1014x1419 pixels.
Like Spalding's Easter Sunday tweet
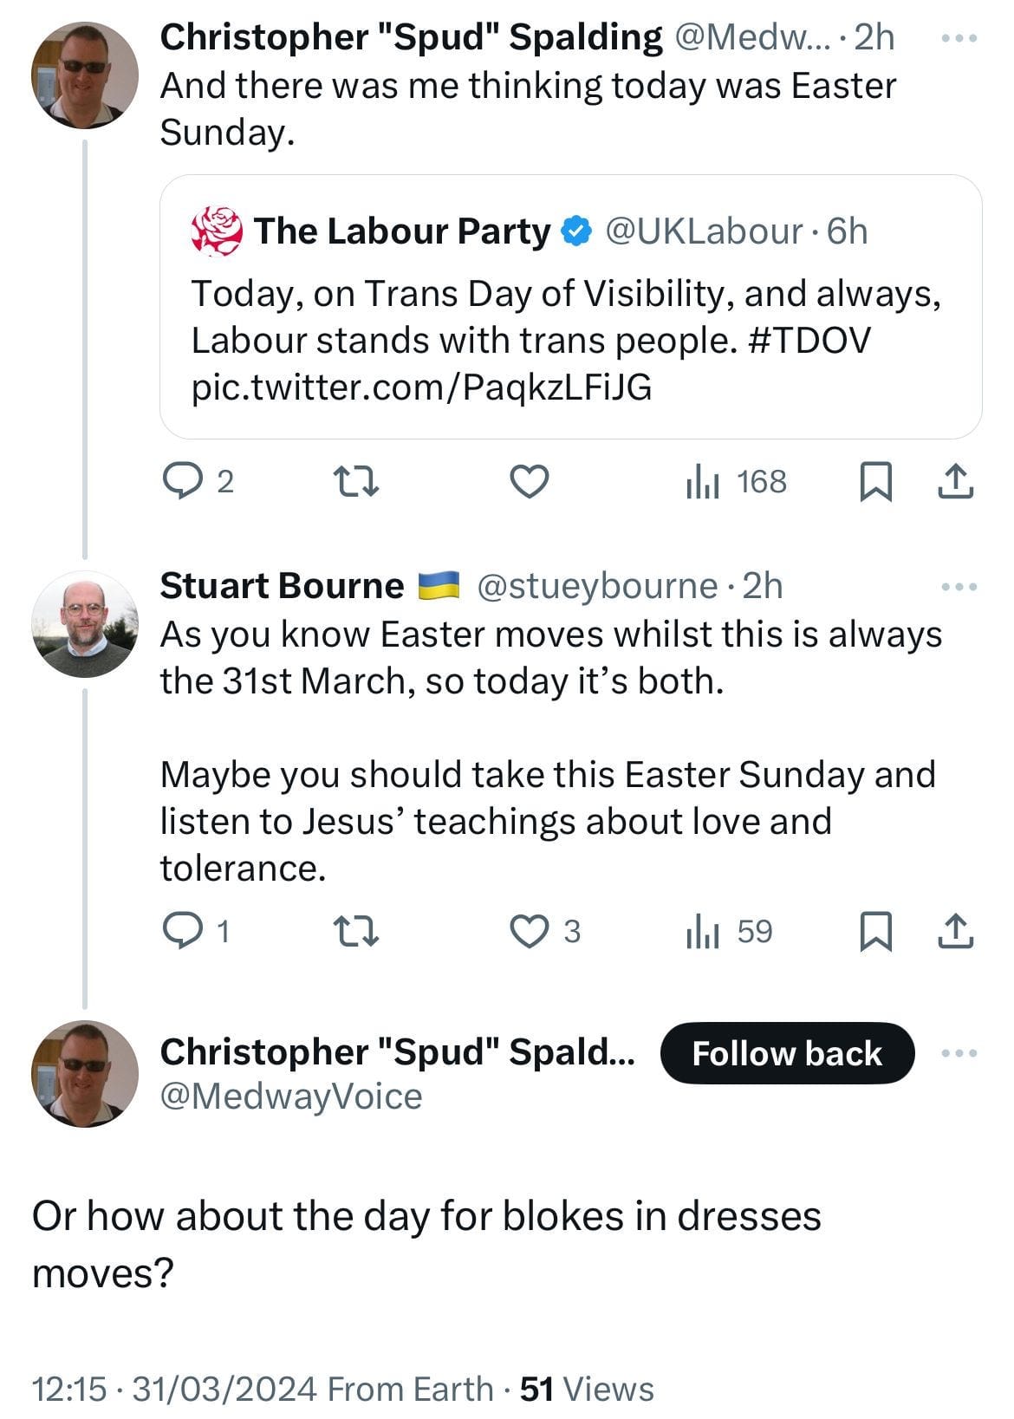pyautogui.click(x=529, y=481)
